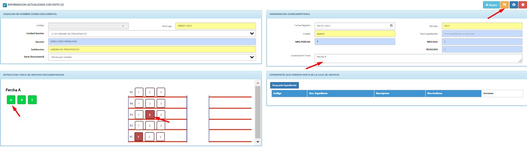Click the red help icon button
The image size is (527, 148).
click(x=522, y=5)
